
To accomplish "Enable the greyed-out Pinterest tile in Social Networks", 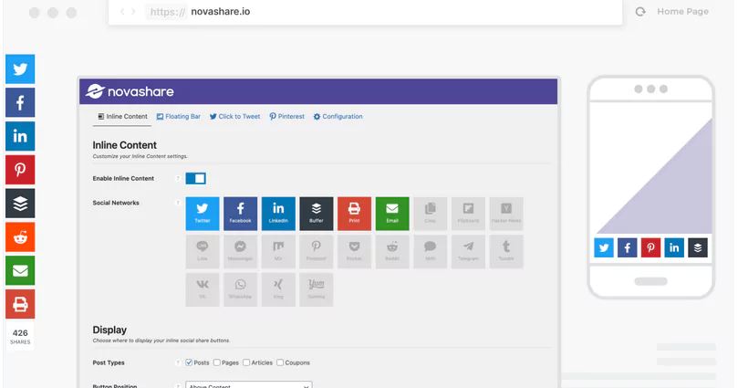I will pos(317,251).
